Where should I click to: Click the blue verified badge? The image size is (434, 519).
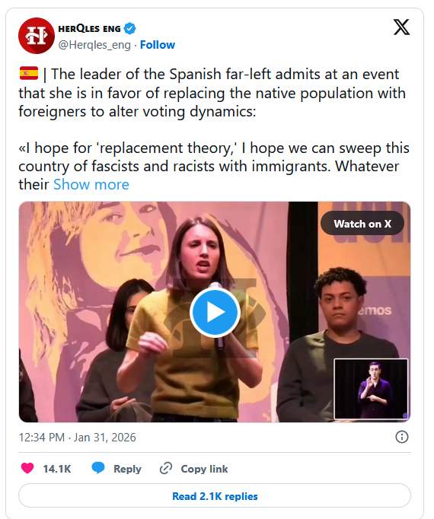click(130, 28)
